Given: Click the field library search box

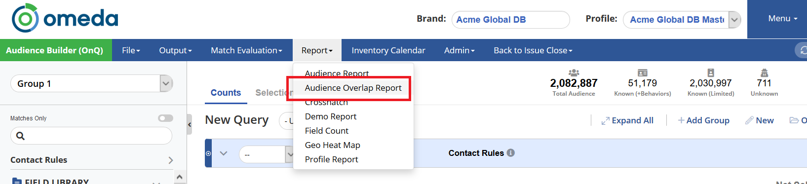Looking at the screenshot, I should pyautogui.click(x=91, y=136).
